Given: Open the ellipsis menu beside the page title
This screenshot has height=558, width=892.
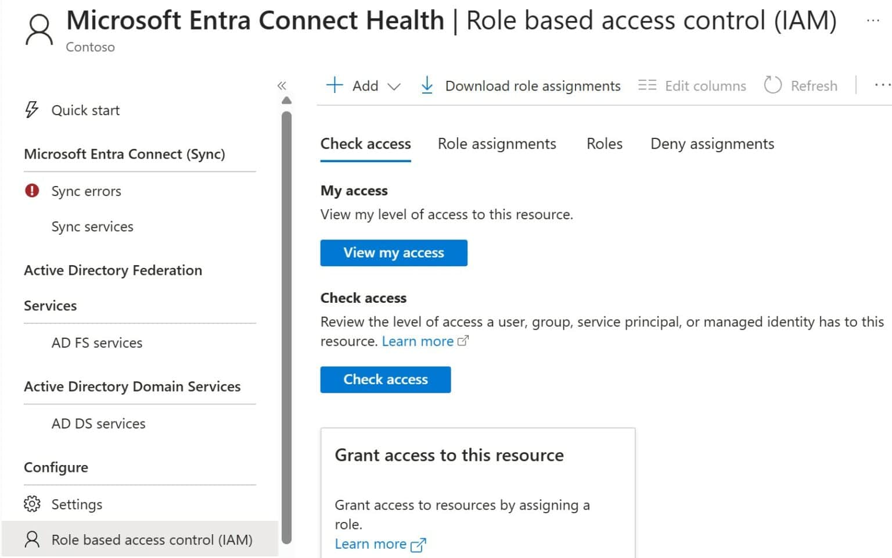Looking at the screenshot, I should [873, 20].
